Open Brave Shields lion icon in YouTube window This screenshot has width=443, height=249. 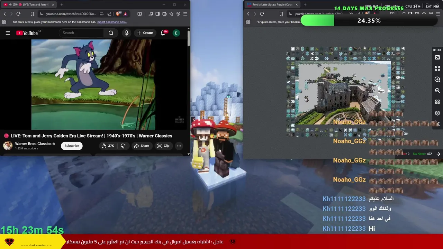click(118, 14)
